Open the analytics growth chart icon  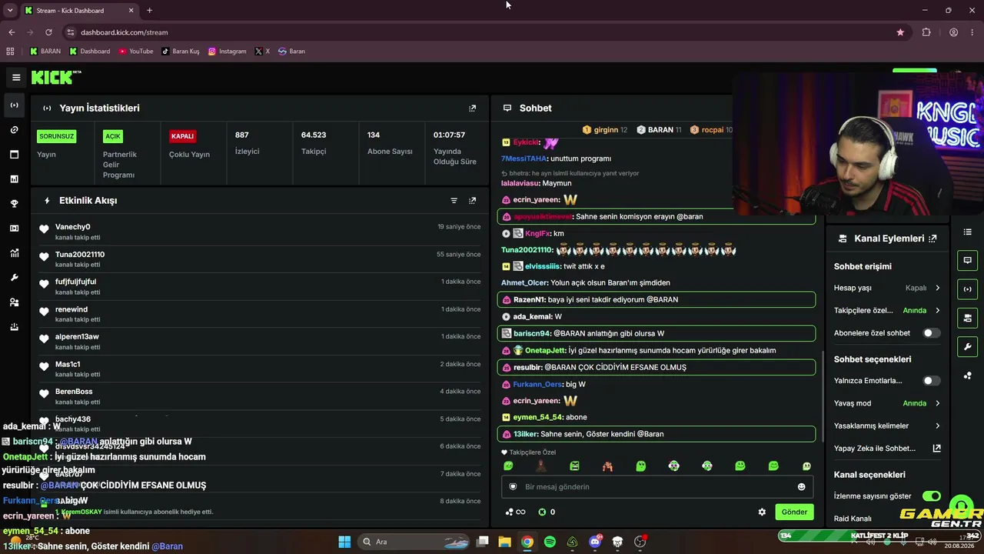click(14, 253)
